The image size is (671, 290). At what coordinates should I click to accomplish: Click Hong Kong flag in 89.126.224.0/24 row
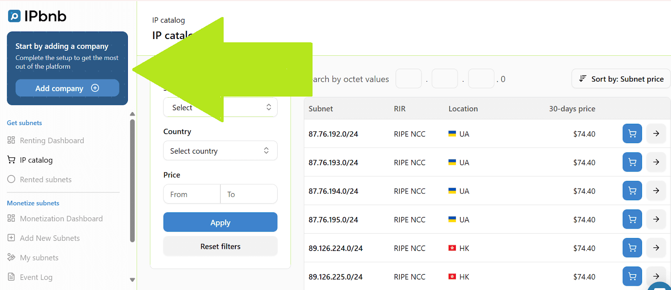[452, 248]
